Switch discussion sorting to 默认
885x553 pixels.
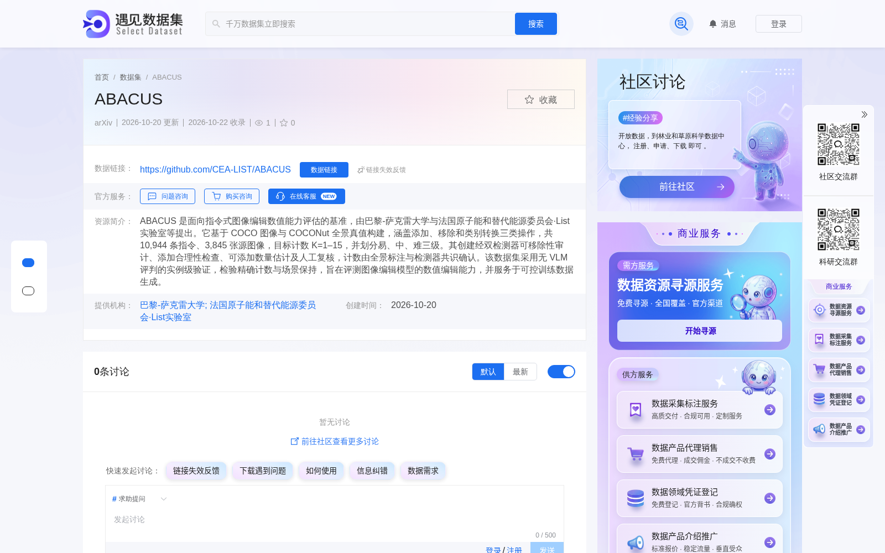(x=488, y=372)
